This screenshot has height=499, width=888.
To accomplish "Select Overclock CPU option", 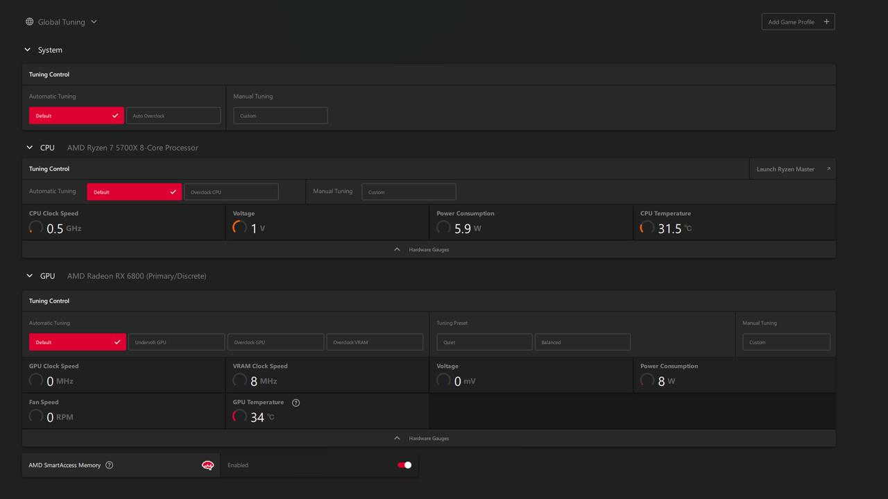I will (231, 192).
